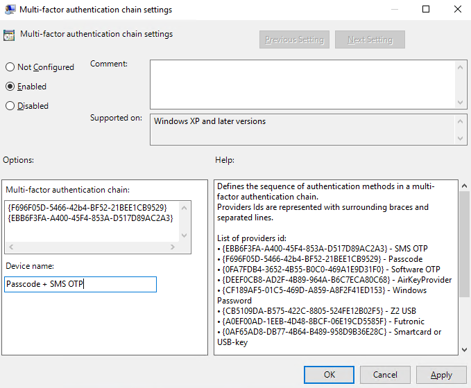The width and height of the screenshot is (471, 388).
Task: Minimize the chain settings dialog
Action: [x=394, y=10]
